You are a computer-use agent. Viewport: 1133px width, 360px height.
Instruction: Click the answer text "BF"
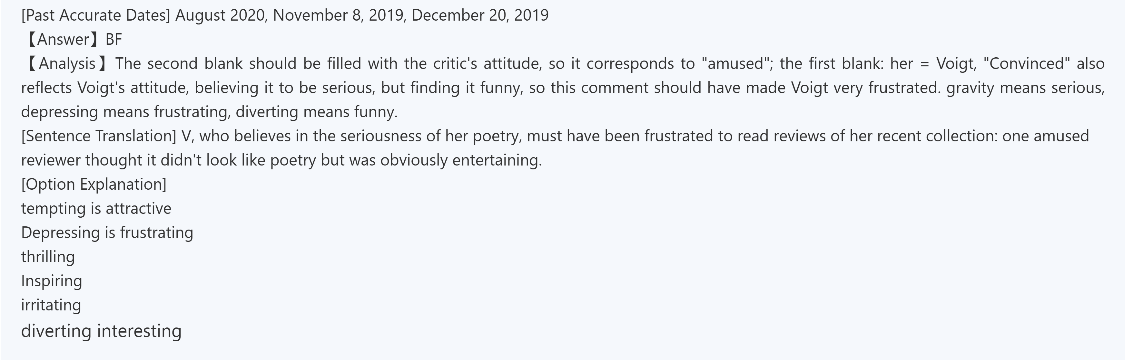(x=114, y=40)
